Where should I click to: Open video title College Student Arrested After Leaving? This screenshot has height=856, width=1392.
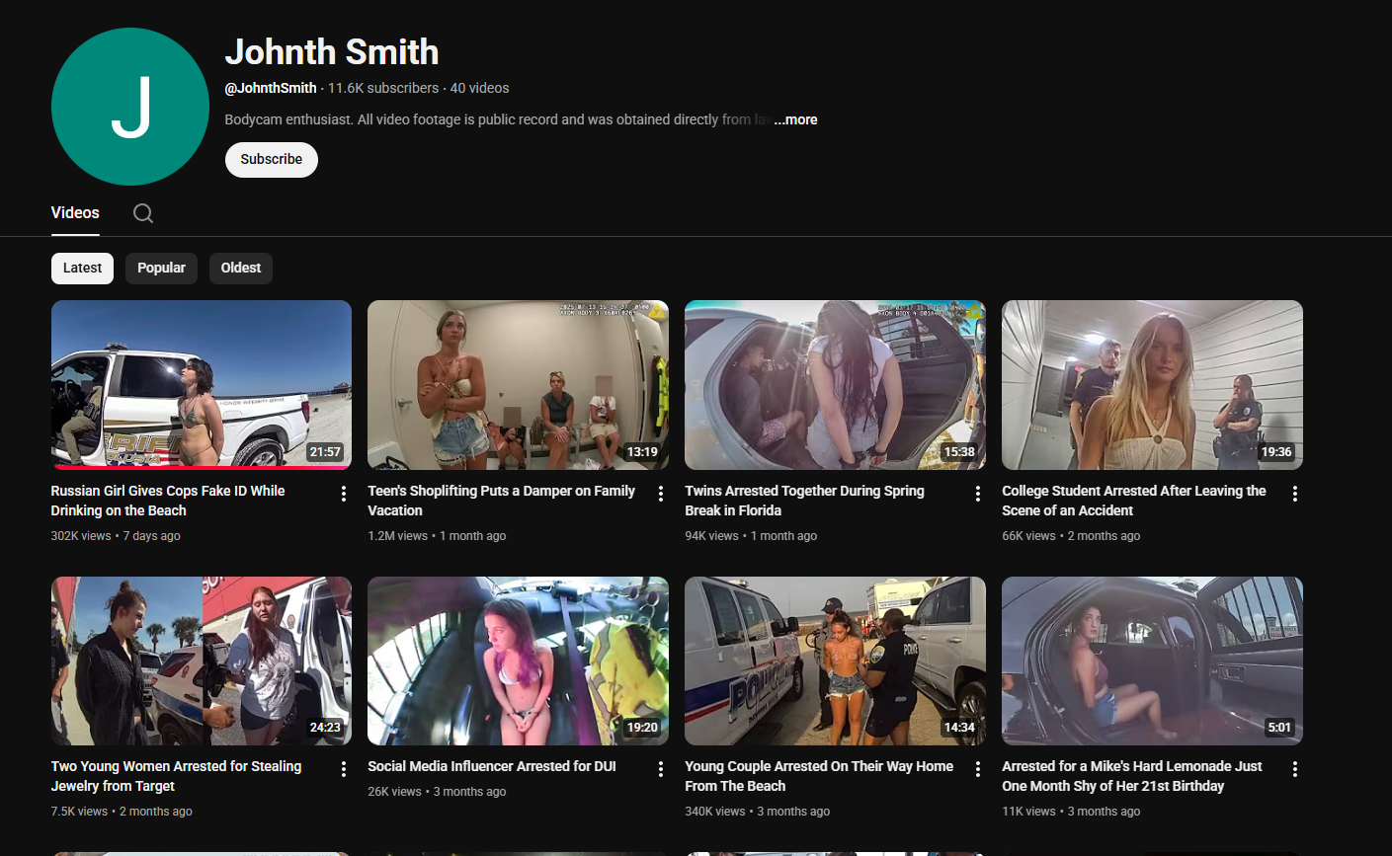point(1134,501)
